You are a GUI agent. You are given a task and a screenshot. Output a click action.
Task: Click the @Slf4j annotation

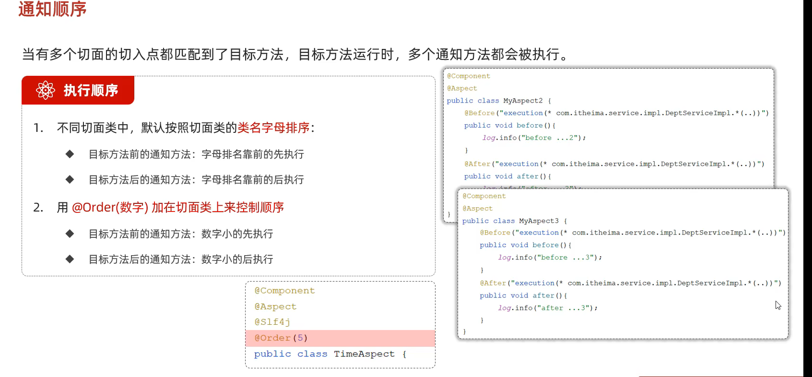click(272, 322)
